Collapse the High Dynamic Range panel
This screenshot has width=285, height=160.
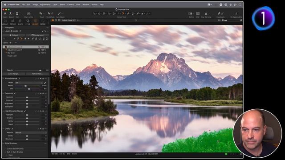(3, 111)
